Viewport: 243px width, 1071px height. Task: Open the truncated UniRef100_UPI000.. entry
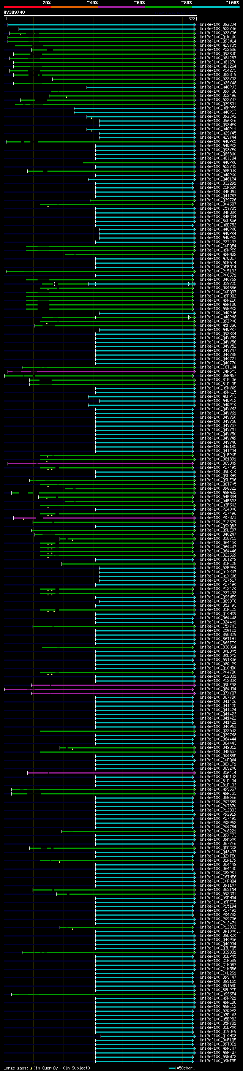pos(219,931)
